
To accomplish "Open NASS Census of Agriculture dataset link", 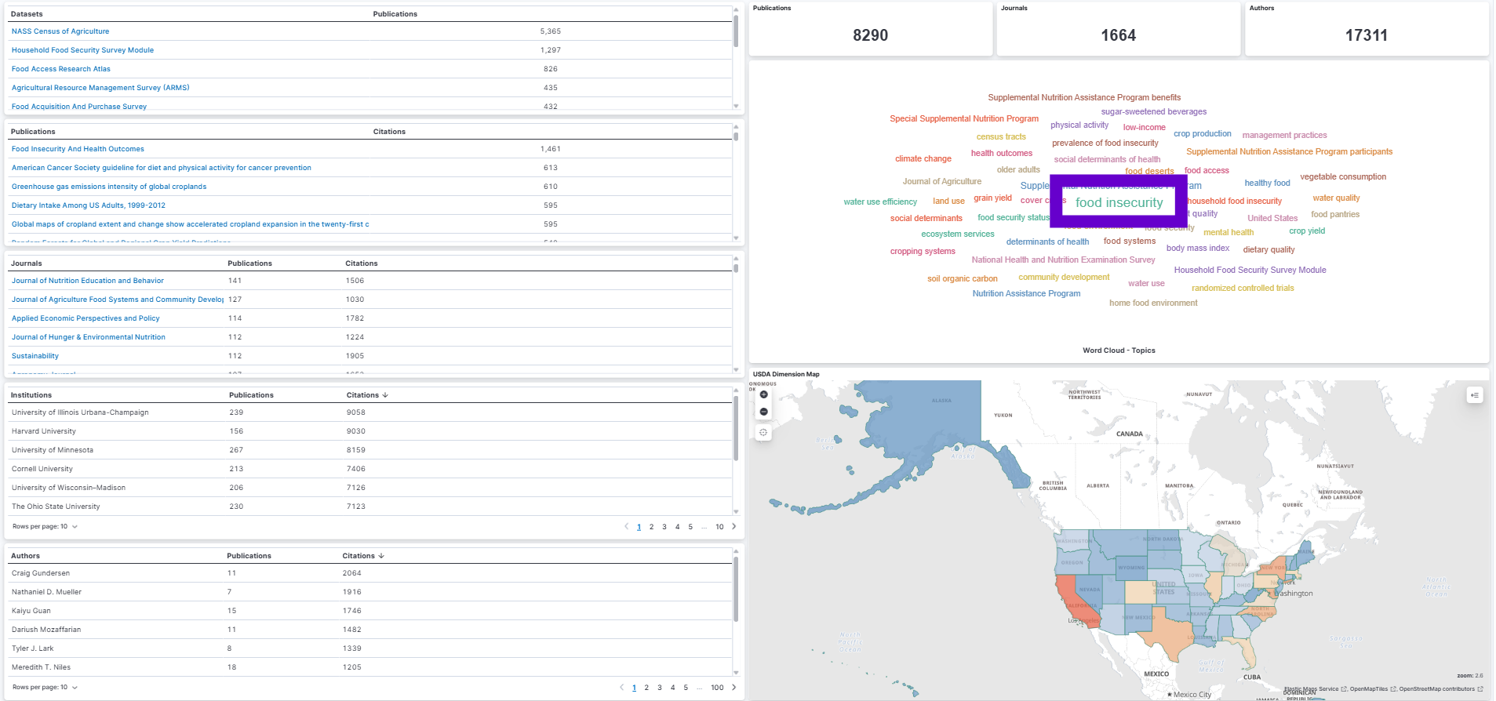I will tap(60, 31).
